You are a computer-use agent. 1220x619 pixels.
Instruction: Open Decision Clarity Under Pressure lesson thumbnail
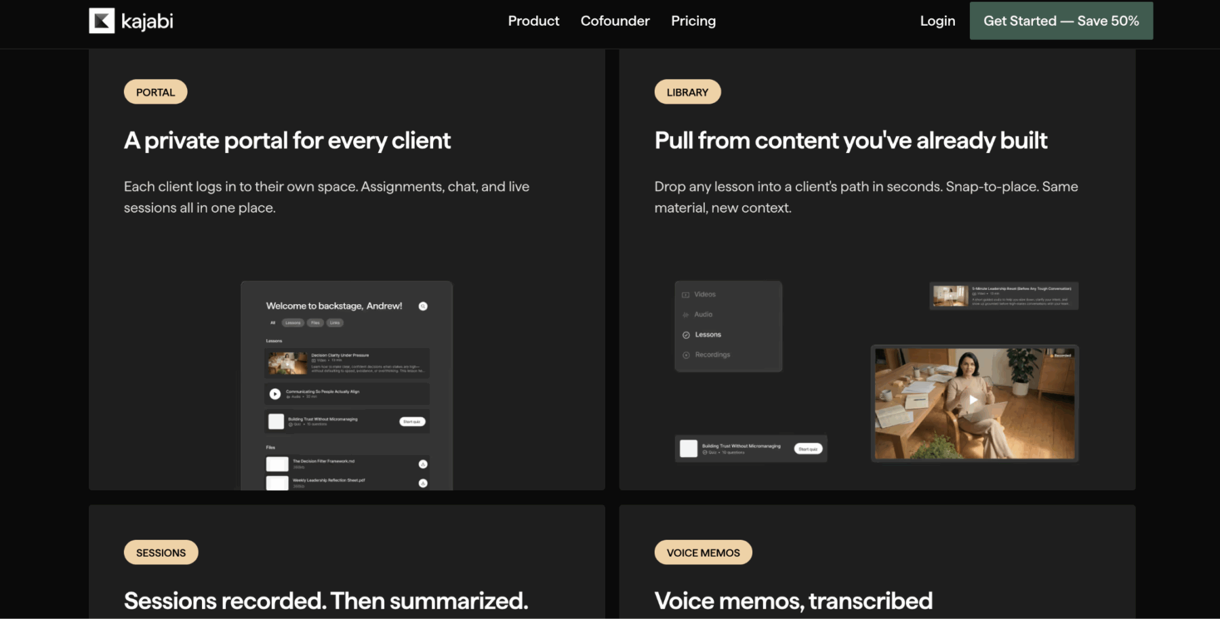point(288,364)
